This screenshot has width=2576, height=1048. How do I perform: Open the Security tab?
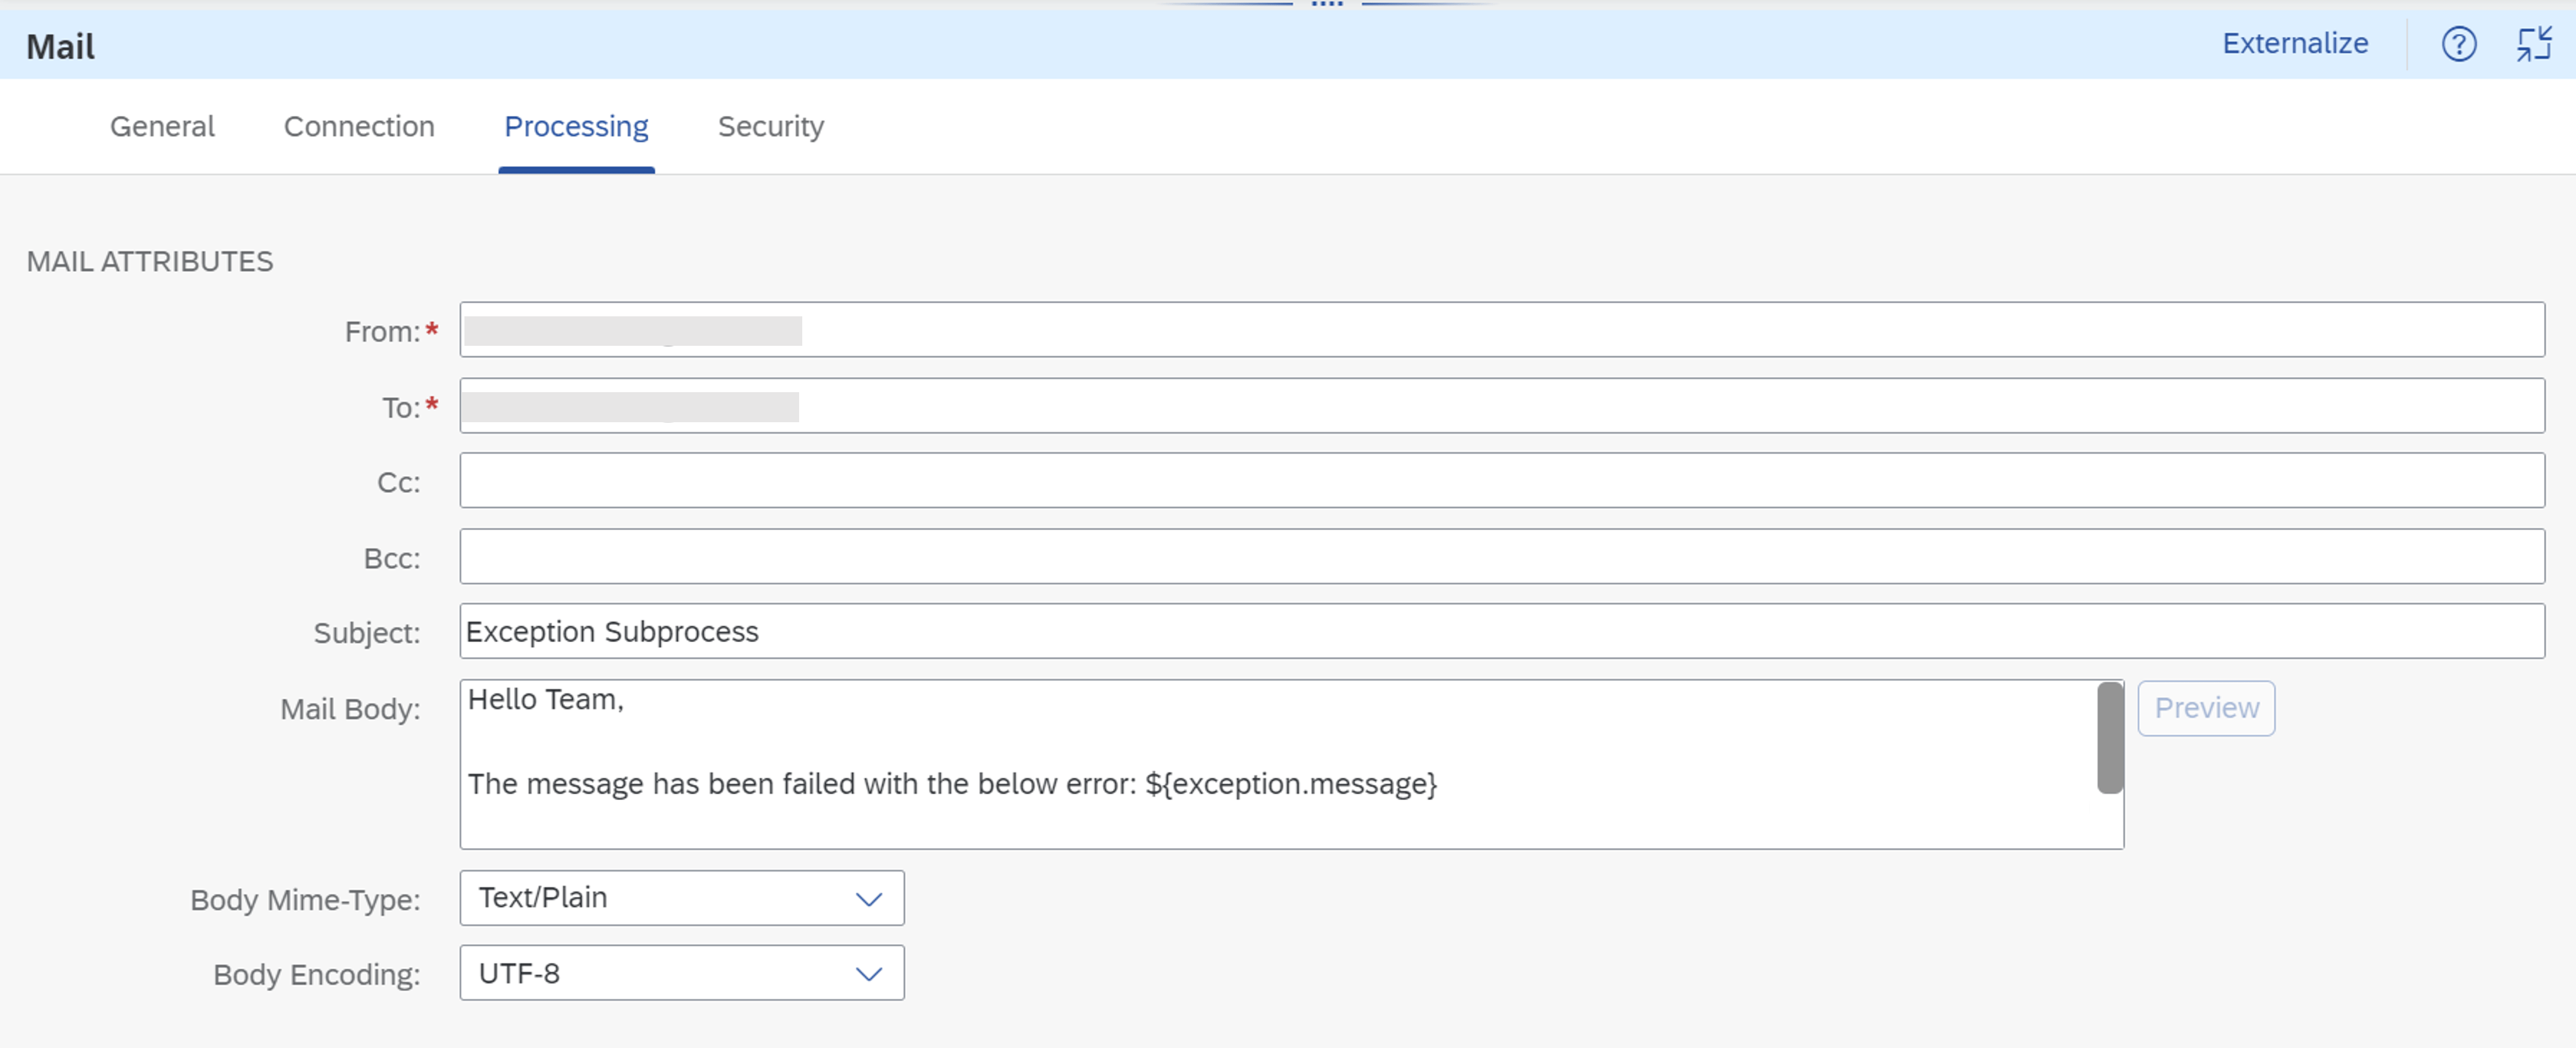coord(770,126)
